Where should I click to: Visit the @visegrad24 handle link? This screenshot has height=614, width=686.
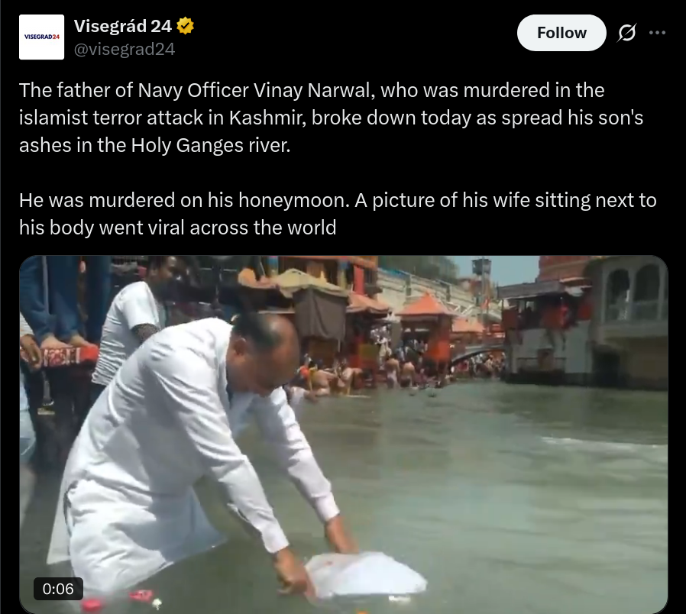pyautogui.click(x=125, y=49)
